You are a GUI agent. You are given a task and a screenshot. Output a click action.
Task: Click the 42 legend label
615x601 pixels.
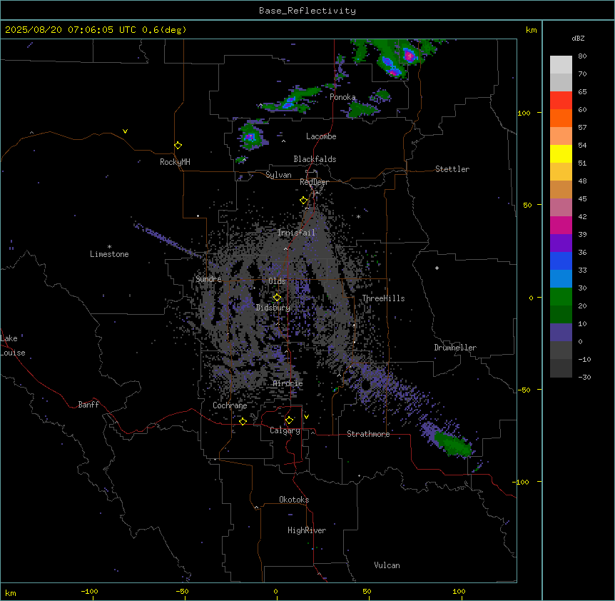582,216
